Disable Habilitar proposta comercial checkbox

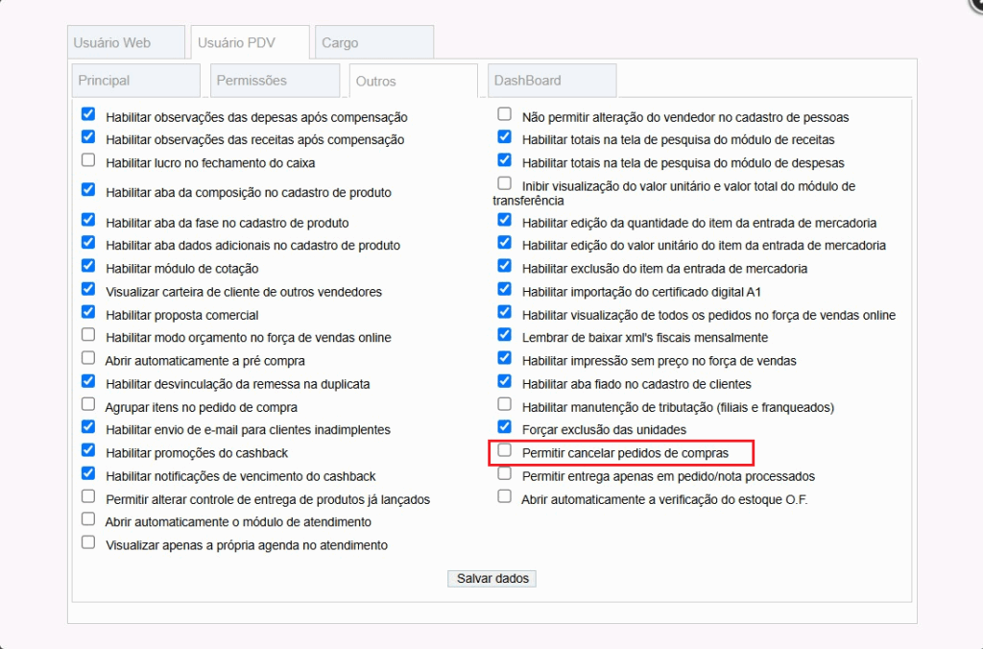[88, 312]
